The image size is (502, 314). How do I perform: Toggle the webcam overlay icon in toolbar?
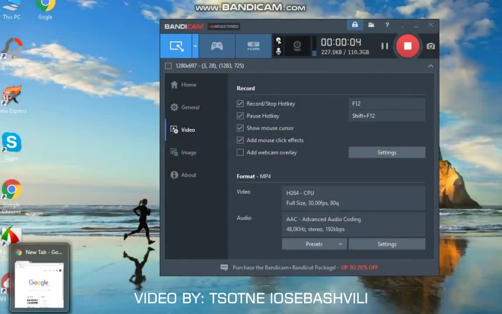(x=297, y=46)
